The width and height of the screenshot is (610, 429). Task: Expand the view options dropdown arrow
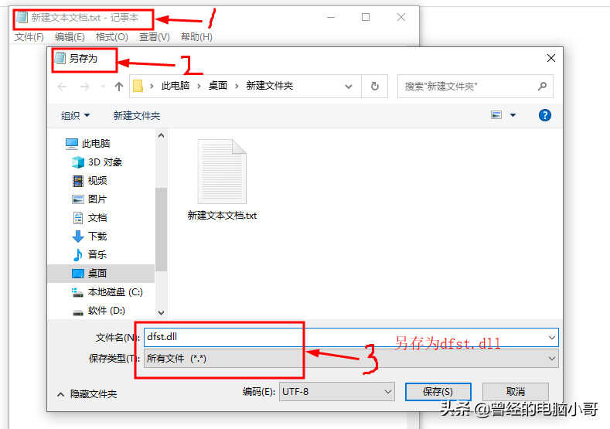513,115
